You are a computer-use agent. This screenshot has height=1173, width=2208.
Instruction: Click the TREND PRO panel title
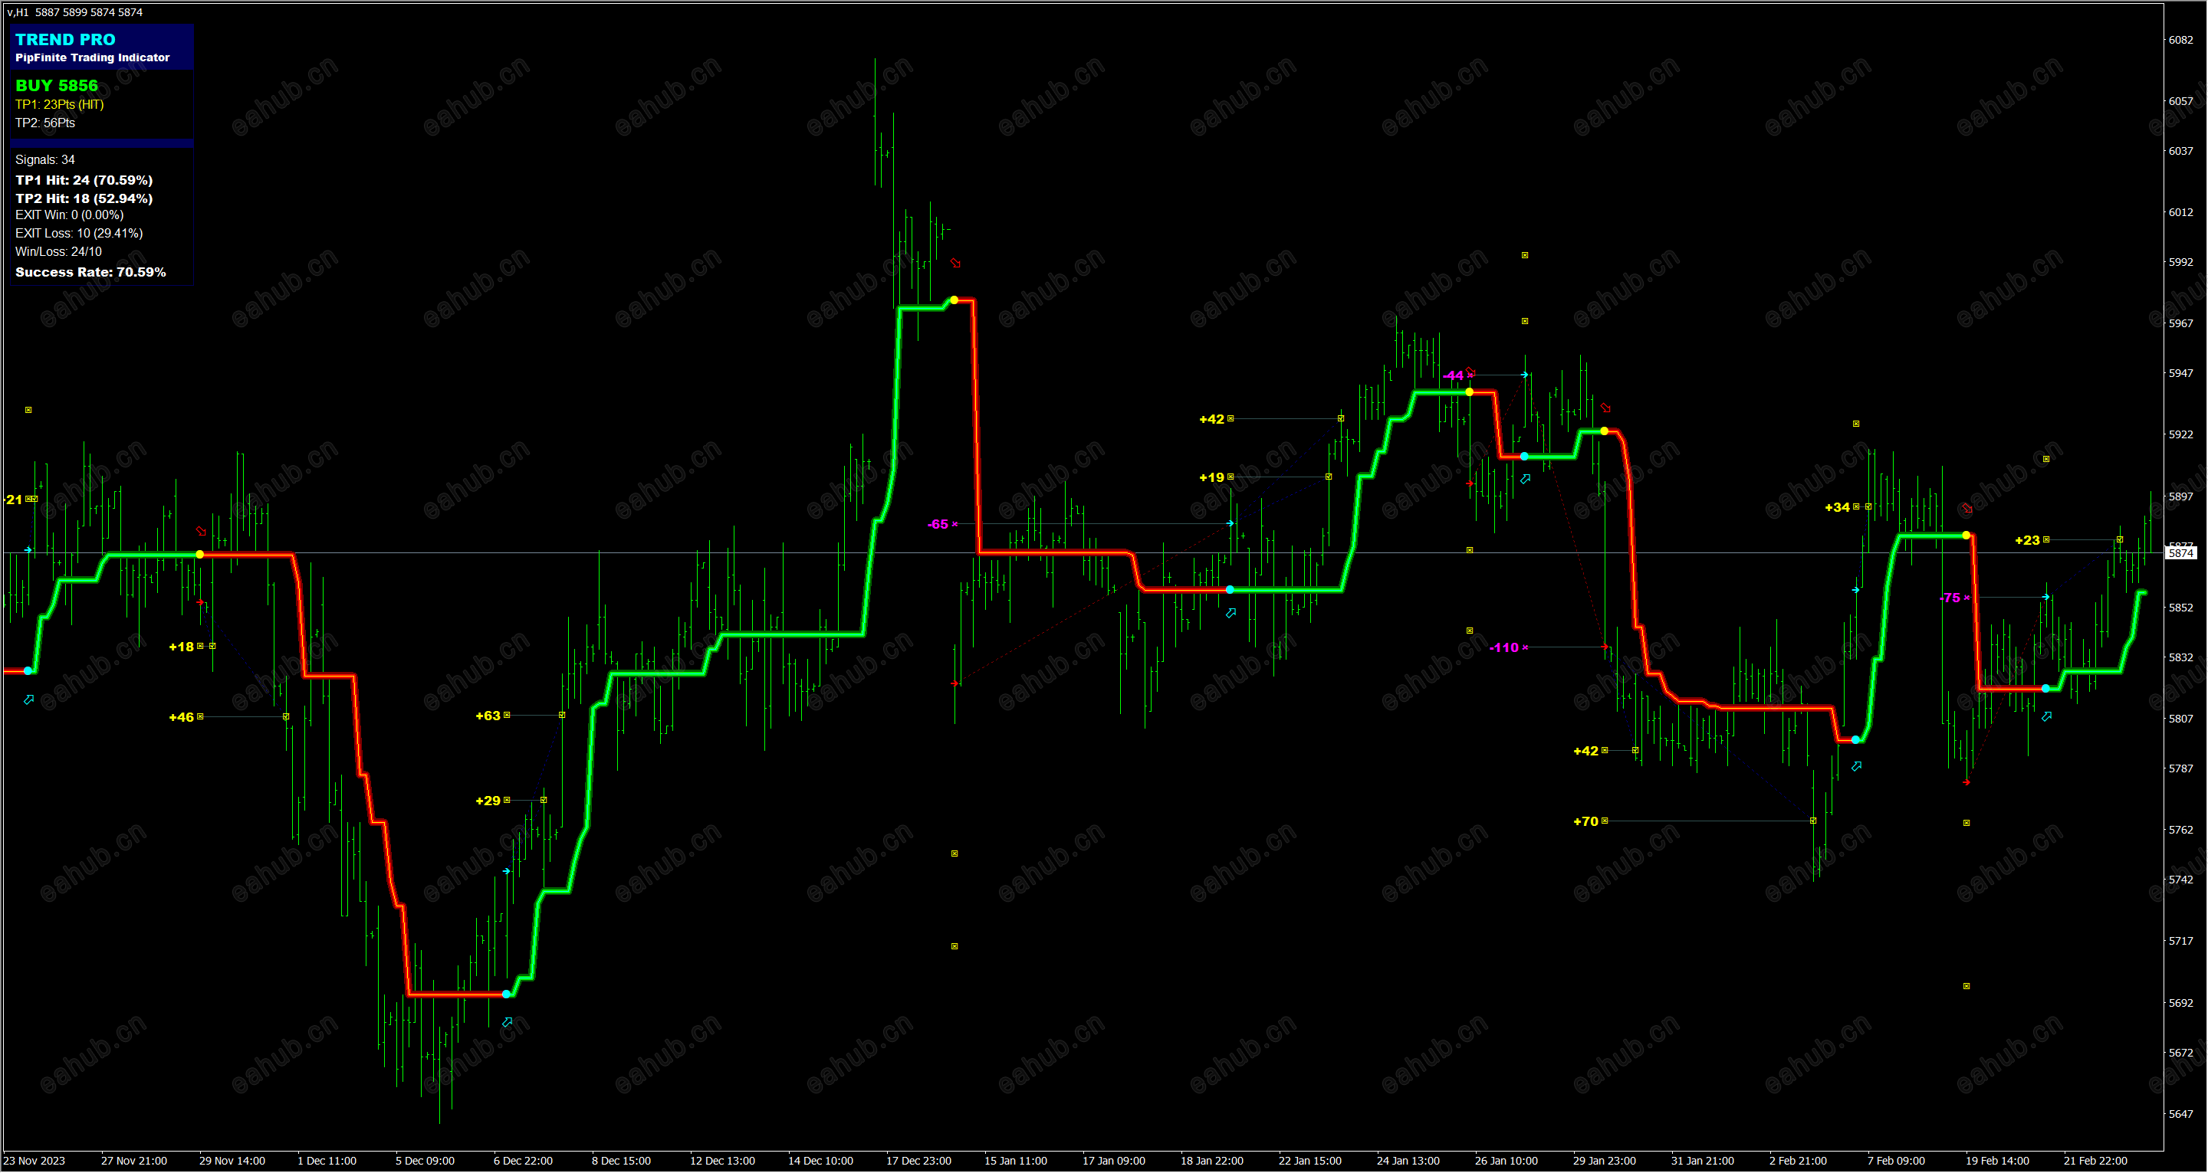[x=65, y=39]
